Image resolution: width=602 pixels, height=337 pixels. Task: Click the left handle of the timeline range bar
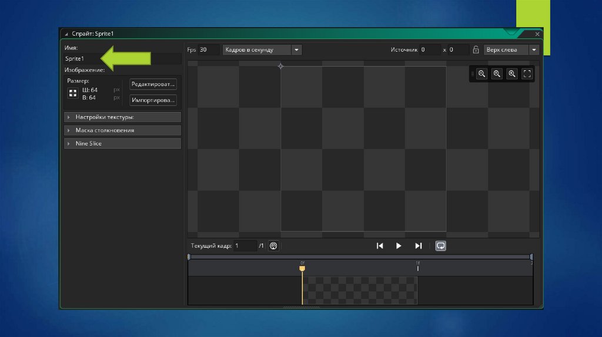(x=189, y=257)
